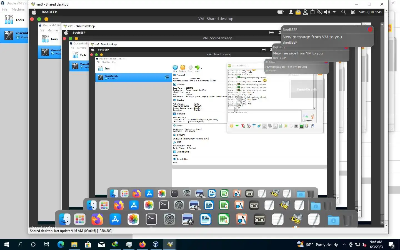Click scroll-down arrow of vm3 window's vertical scrollbar

point(386,226)
